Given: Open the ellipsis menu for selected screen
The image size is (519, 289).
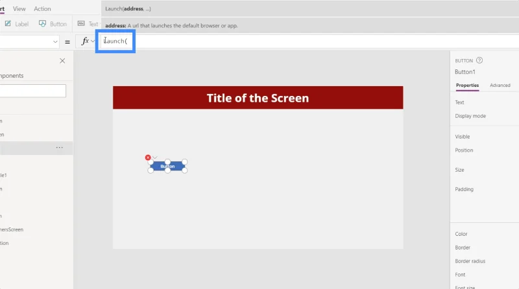Looking at the screenshot, I should [59, 148].
